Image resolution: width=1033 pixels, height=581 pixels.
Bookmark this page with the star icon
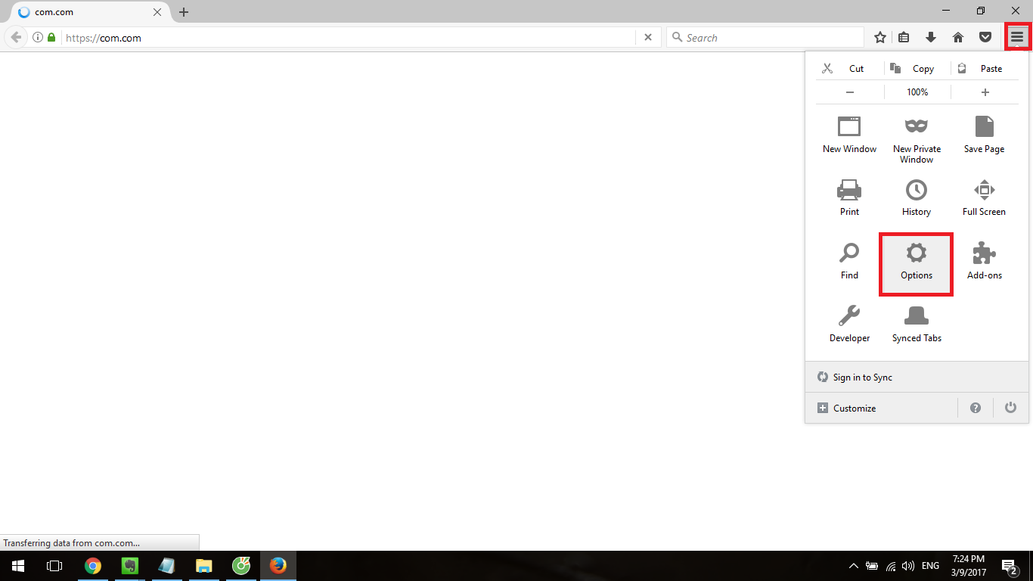(880, 37)
